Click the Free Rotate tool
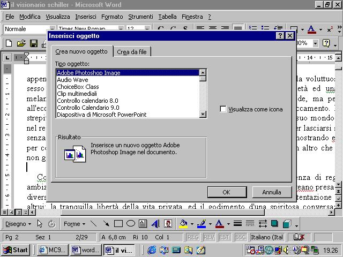 point(51,224)
